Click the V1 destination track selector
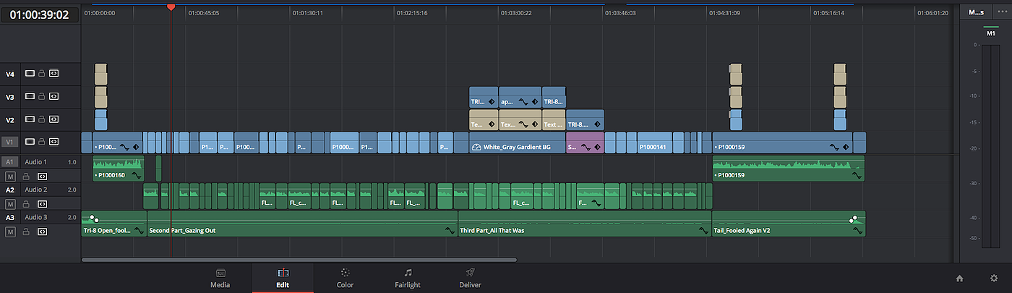This screenshot has width=1012, height=293. 10,143
